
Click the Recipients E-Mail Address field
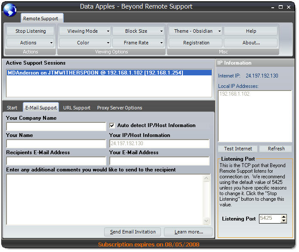click(56, 161)
